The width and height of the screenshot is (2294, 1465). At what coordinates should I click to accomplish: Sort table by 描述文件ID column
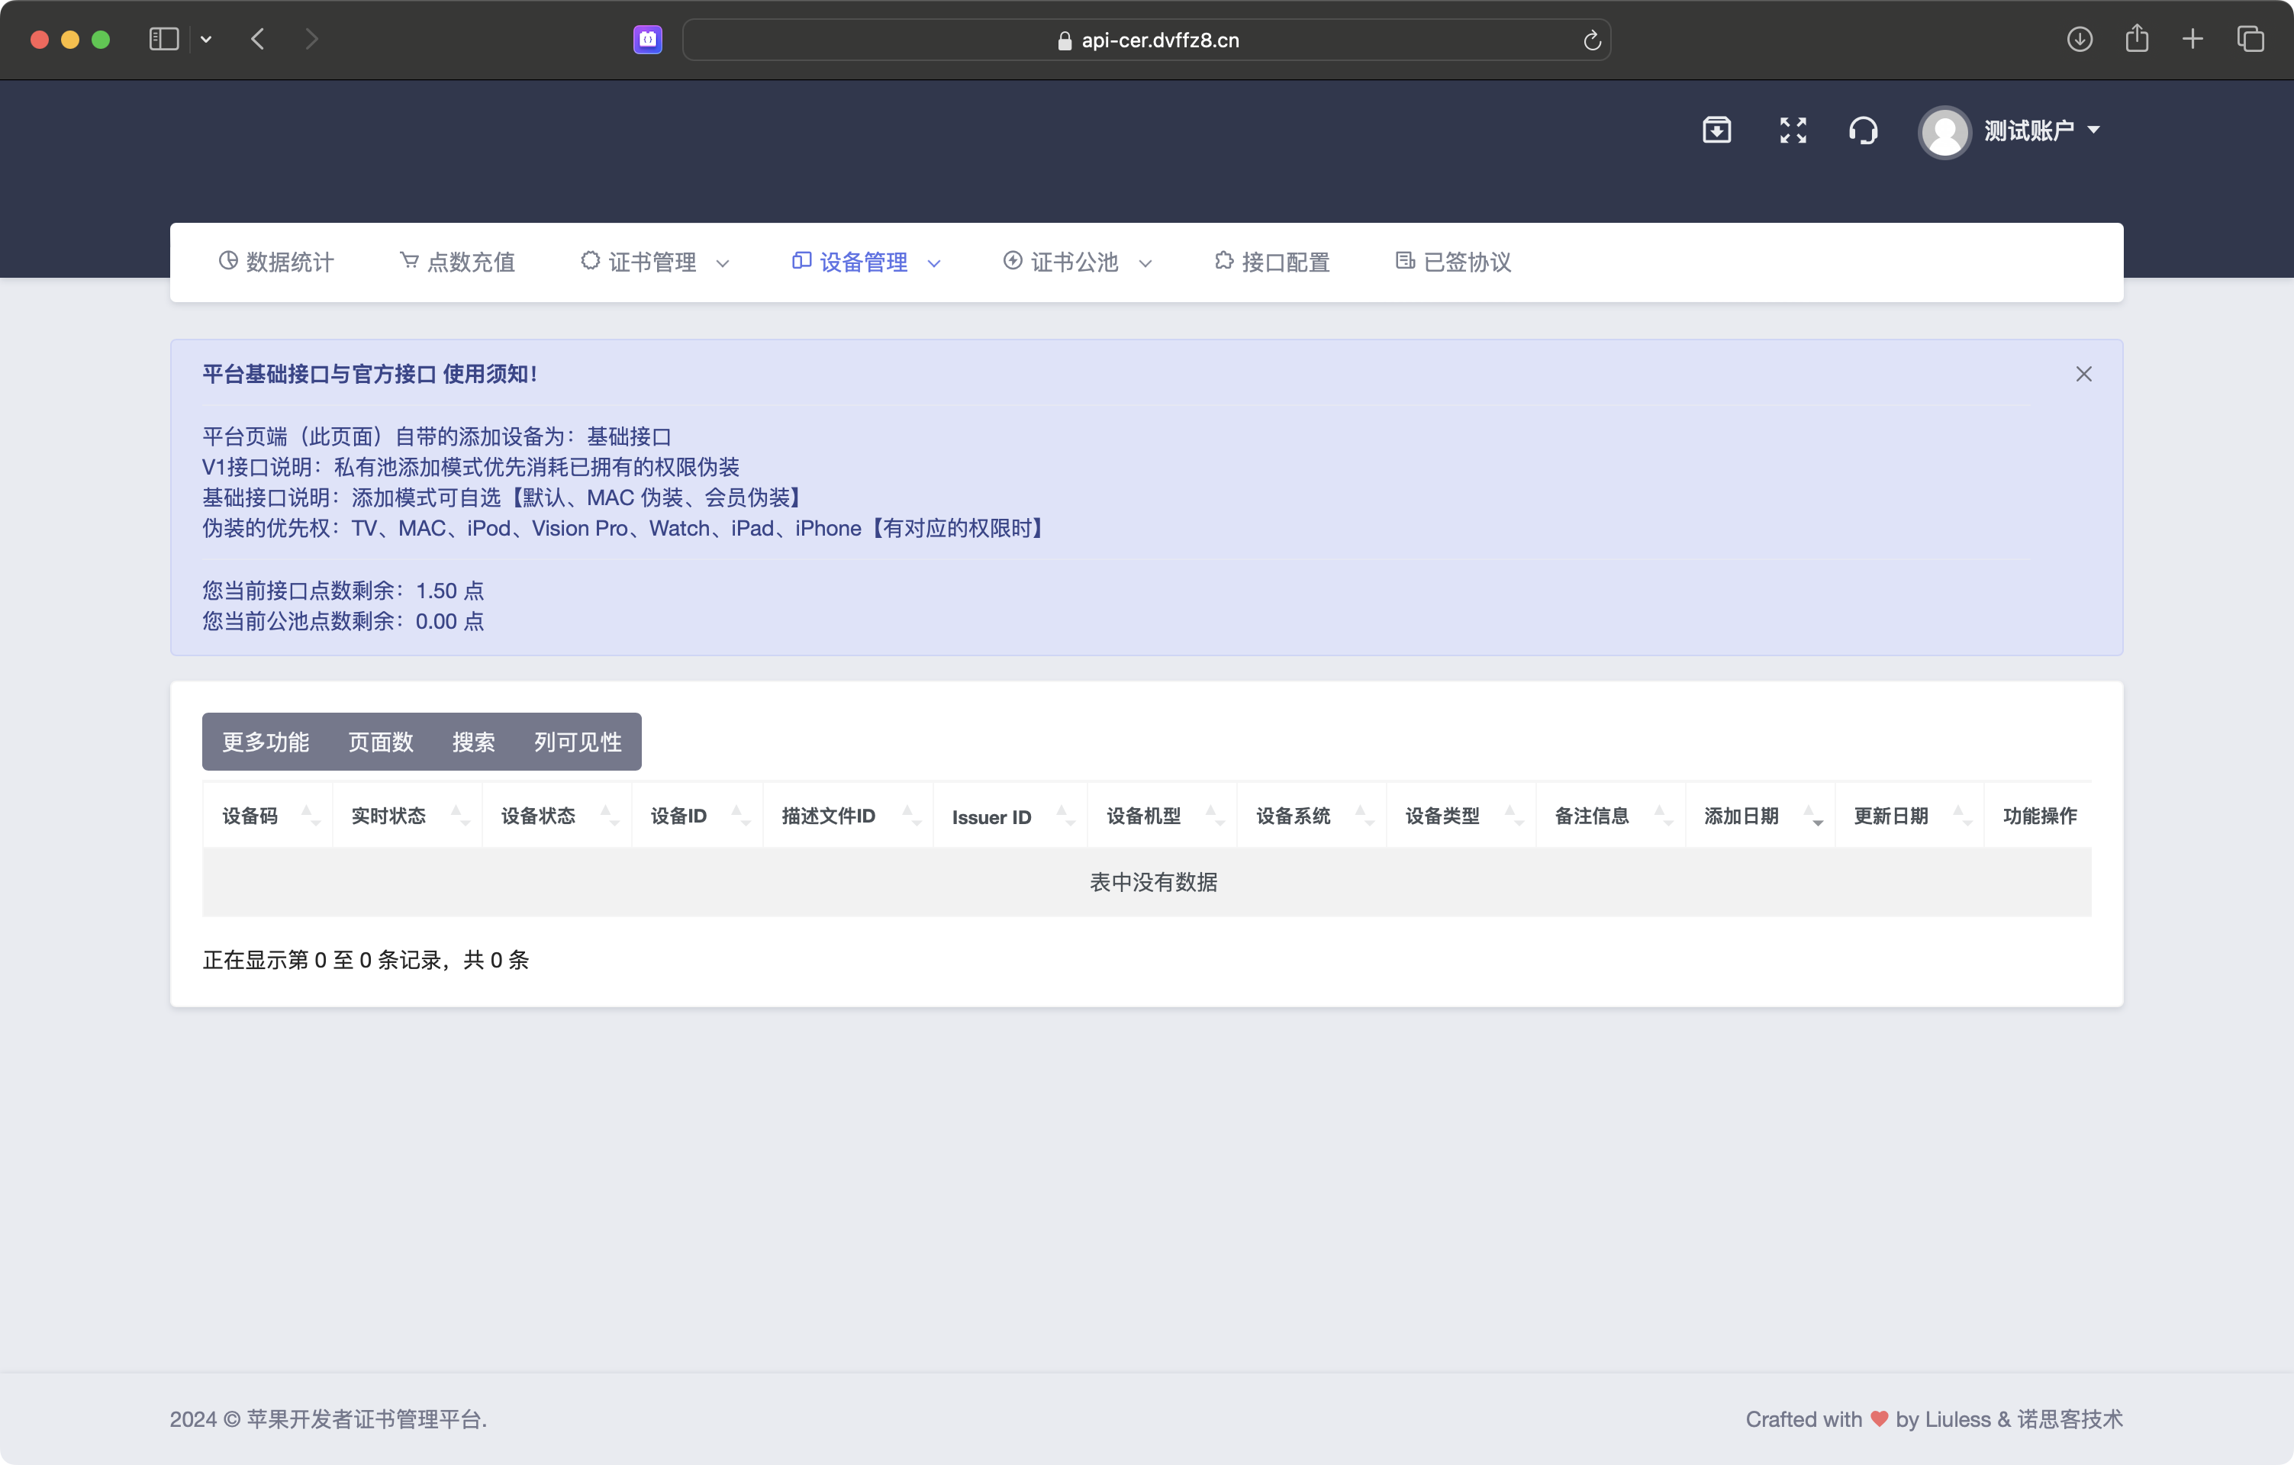(848, 816)
